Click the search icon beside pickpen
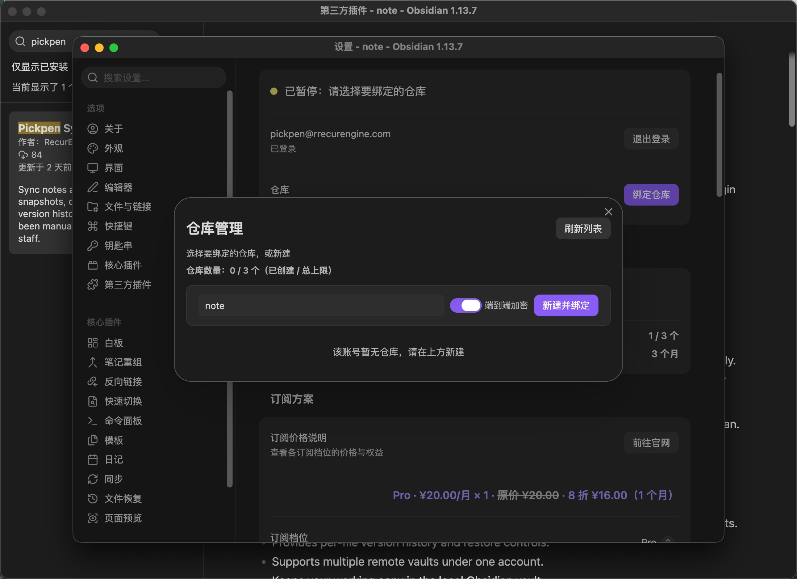 click(20, 41)
